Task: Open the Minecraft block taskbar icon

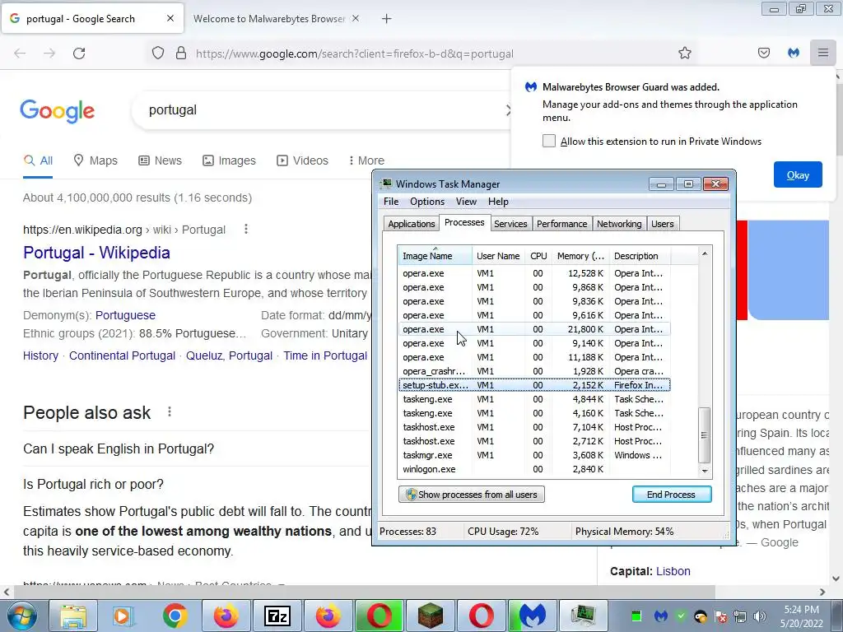Action: (x=430, y=616)
